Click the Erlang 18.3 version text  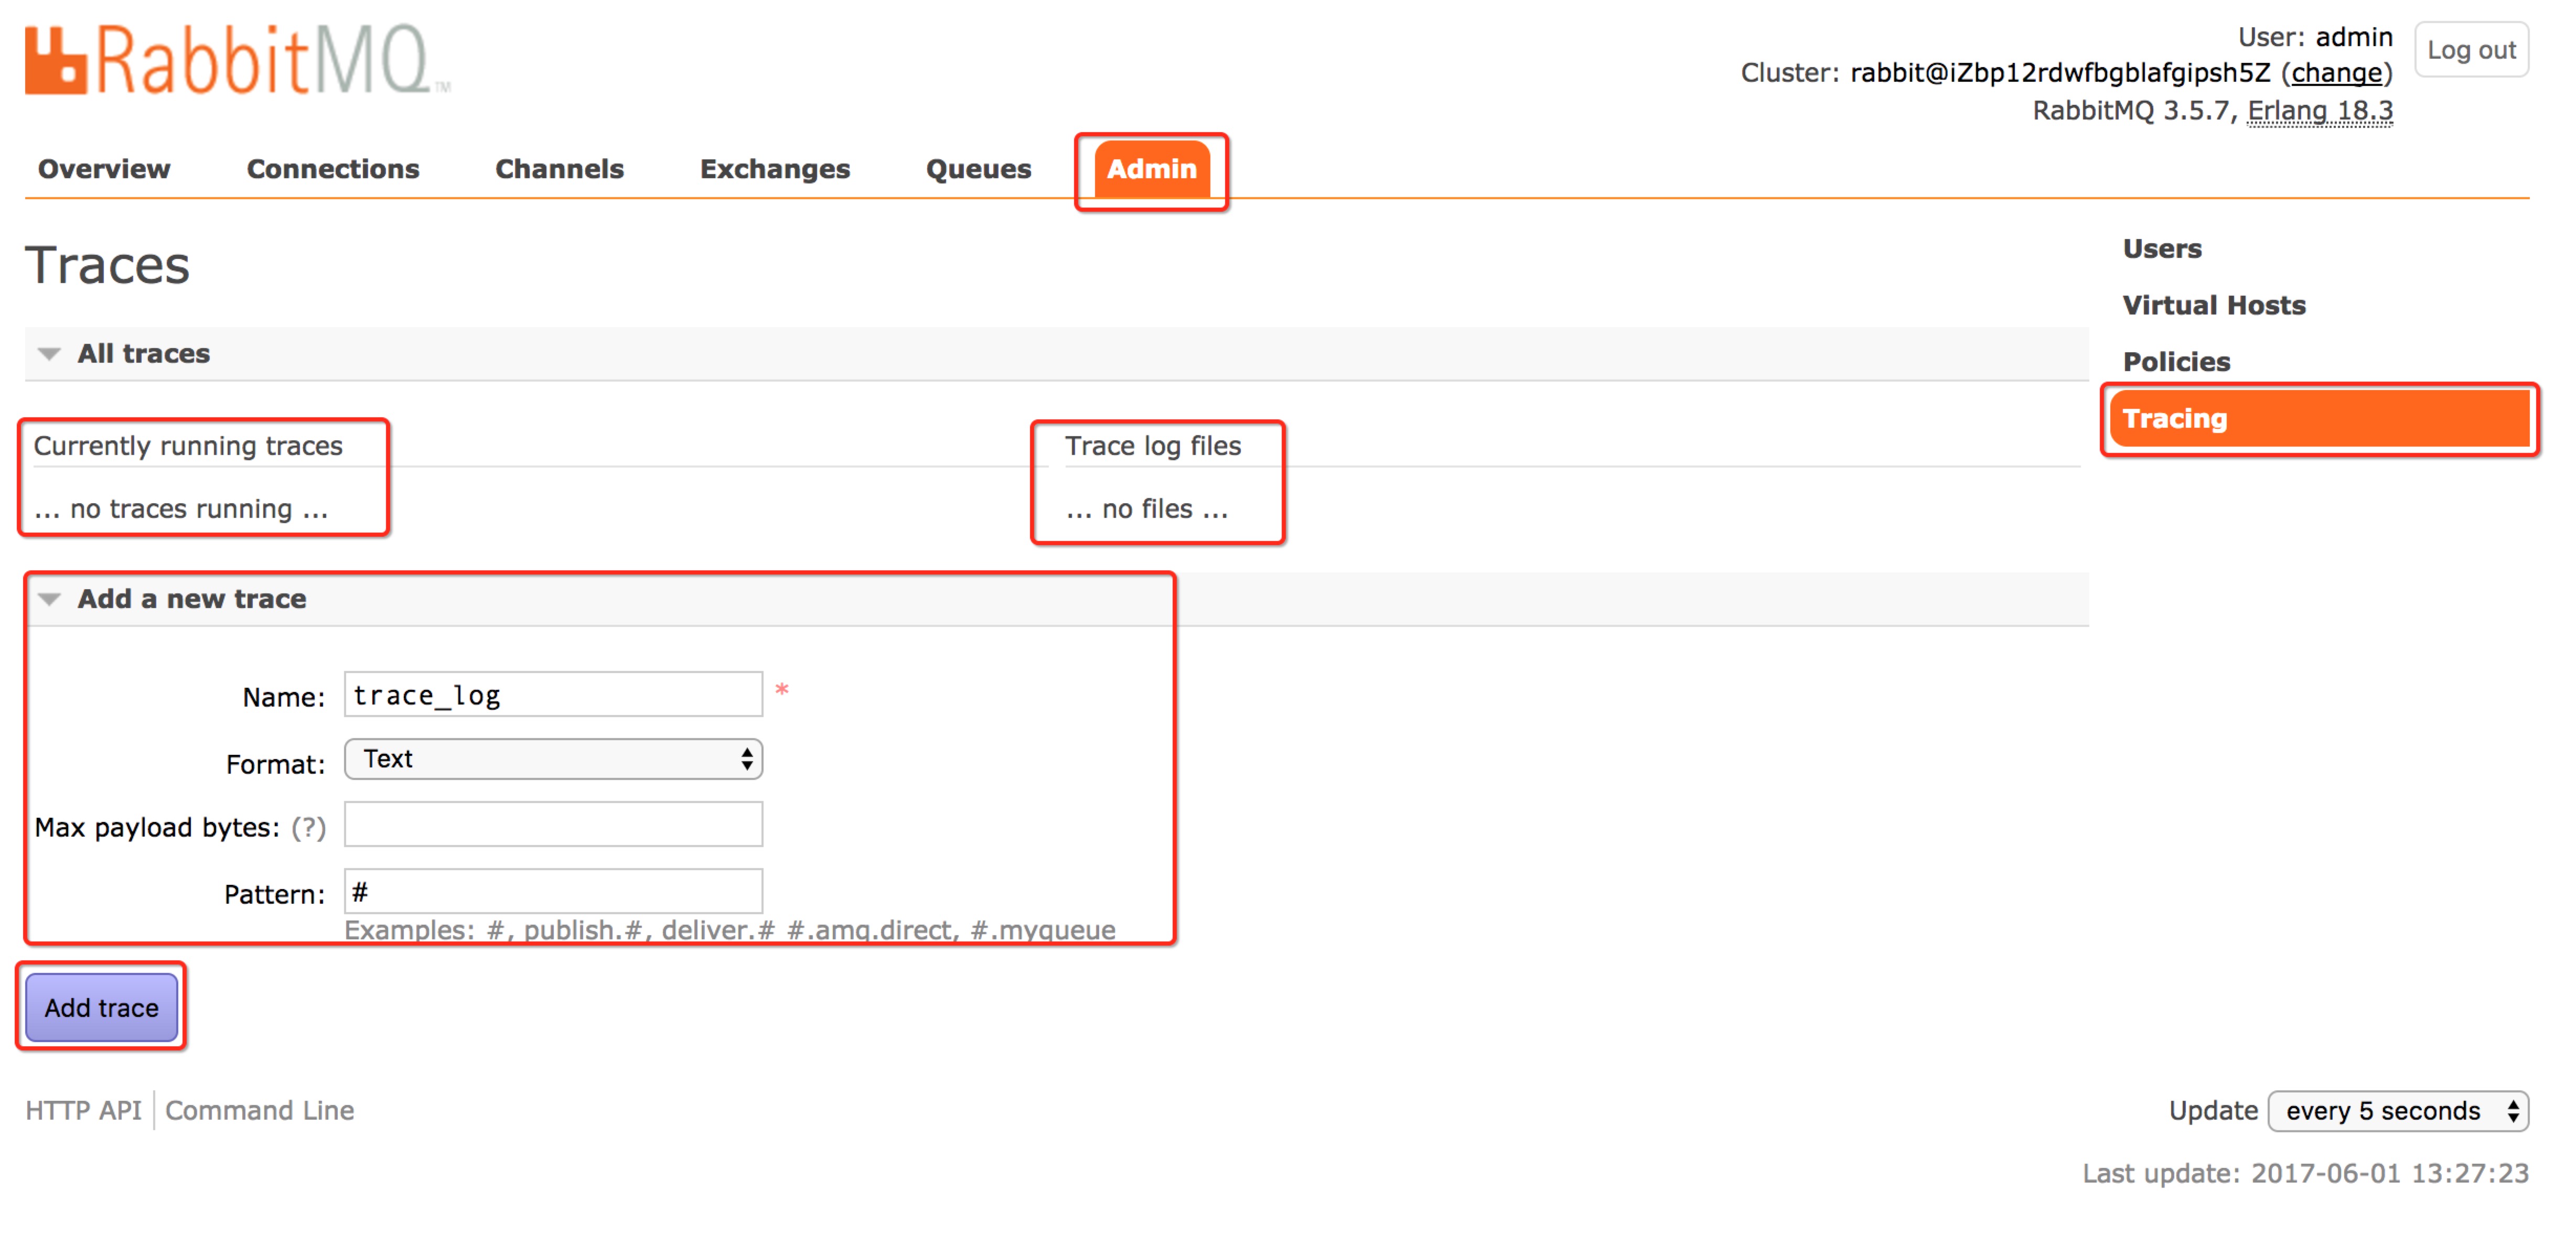pos(2320,110)
